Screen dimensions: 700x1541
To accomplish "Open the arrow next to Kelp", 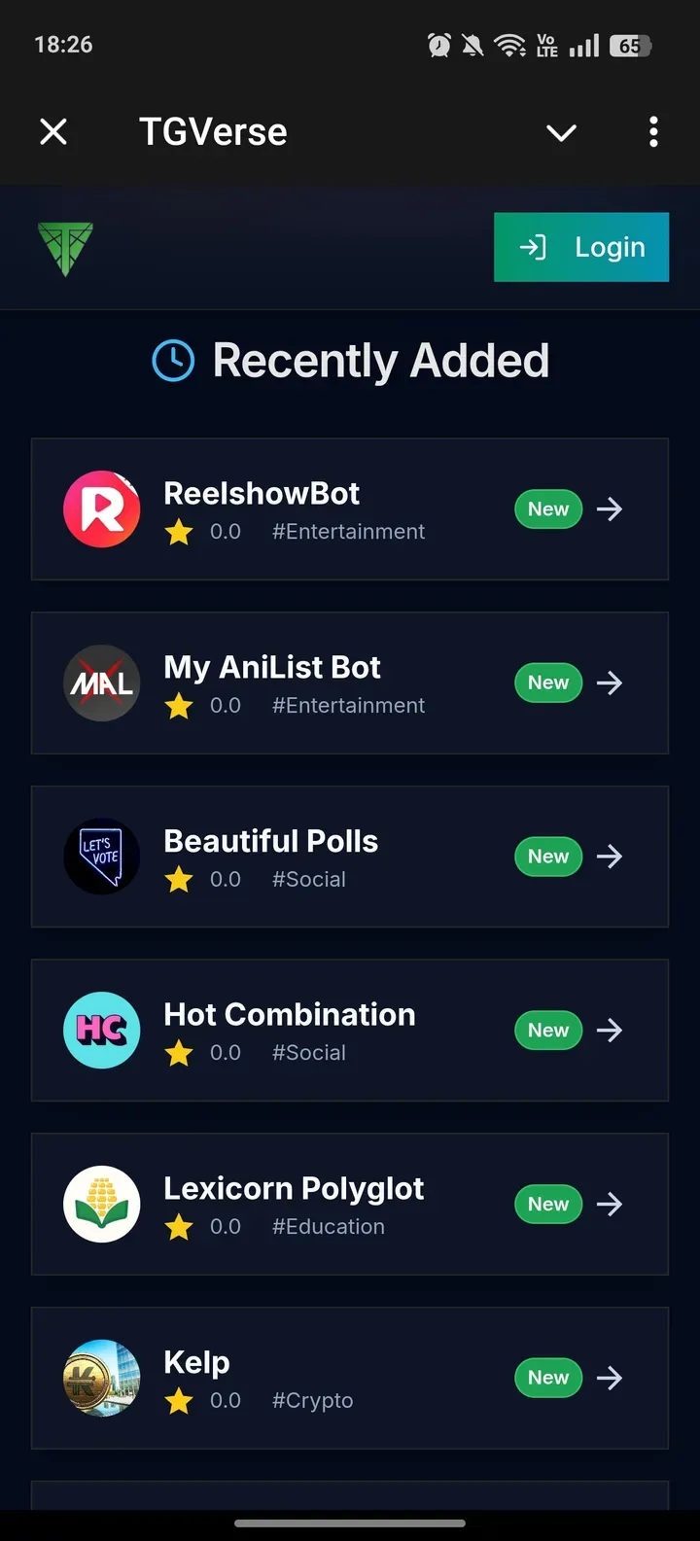I will tap(611, 1377).
